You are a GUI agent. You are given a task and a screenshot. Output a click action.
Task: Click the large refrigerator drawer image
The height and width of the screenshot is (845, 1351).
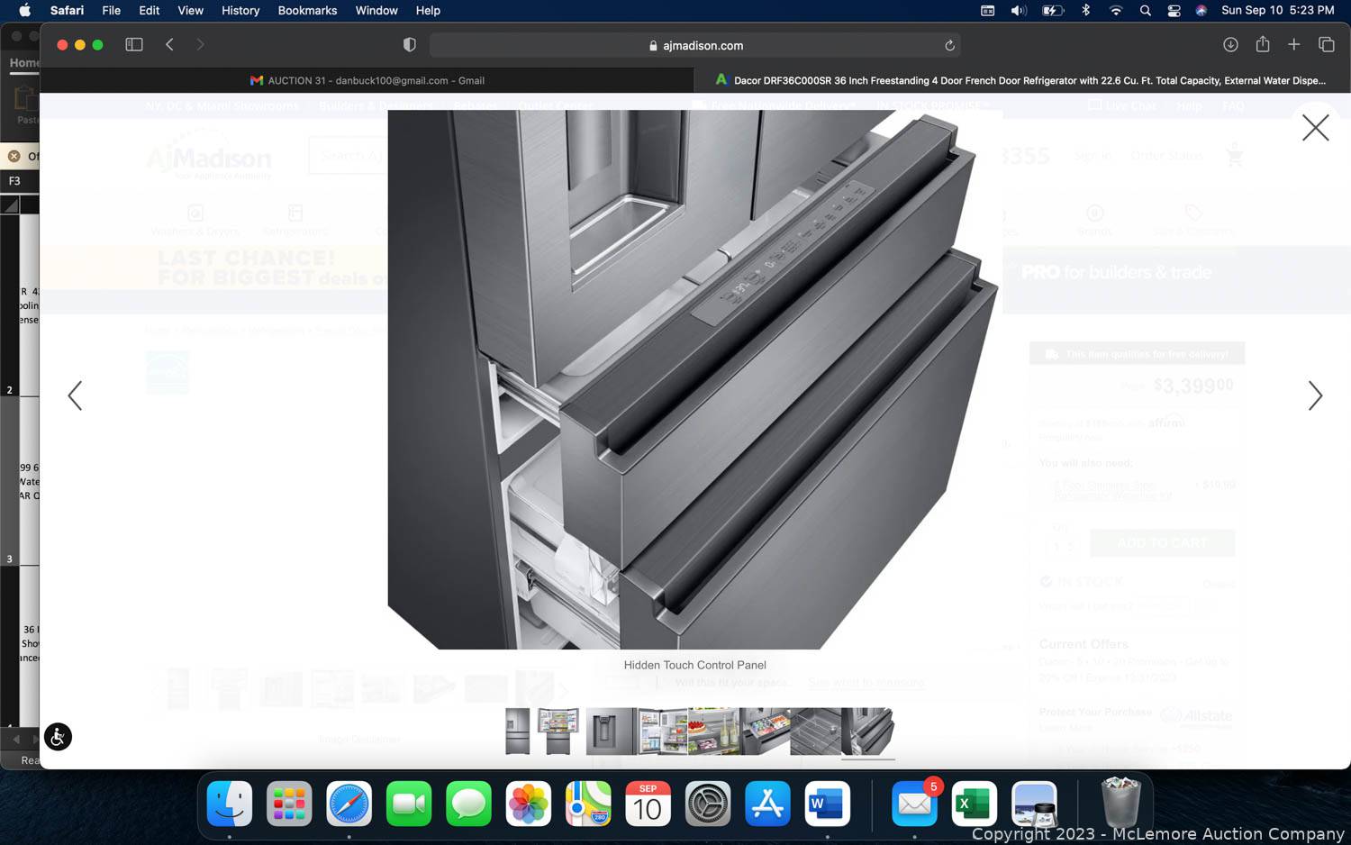click(x=695, y=379)
